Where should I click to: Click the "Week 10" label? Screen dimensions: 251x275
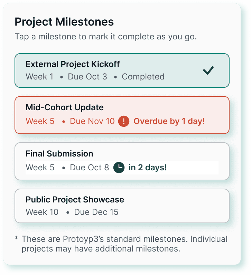pyautogui.click(x=42, y=212)
